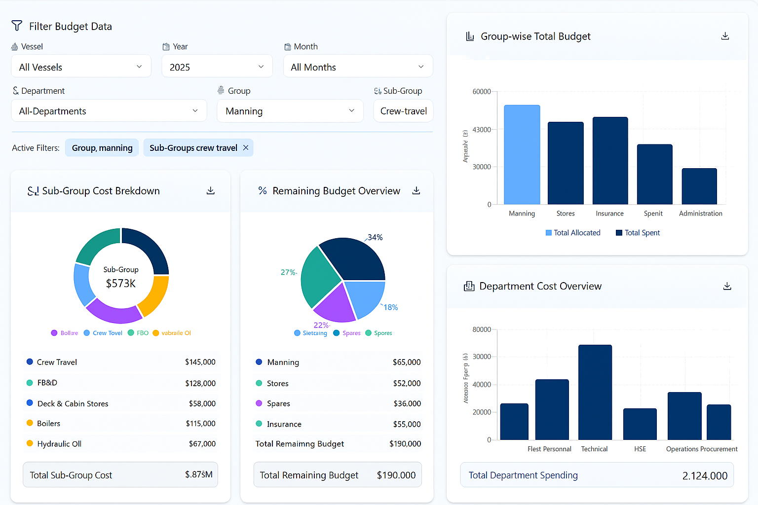Open the All-Departments dropdown
758x505 pixels.
tap(109, 111)
